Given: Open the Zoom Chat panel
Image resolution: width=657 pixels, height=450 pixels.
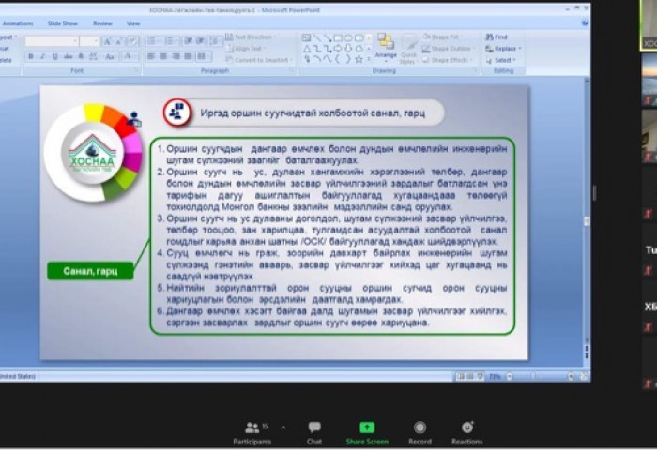Looking at the screenshot, I should tap(314, 433).
